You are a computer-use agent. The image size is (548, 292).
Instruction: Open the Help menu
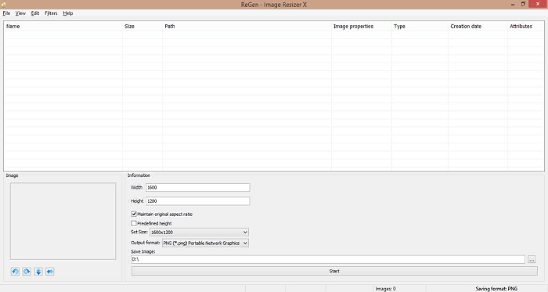68,13
